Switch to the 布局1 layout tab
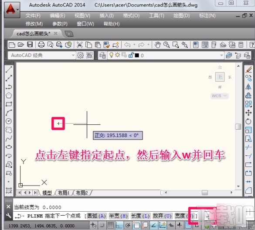This screenshot has width=255, height=230. point(64,193)
